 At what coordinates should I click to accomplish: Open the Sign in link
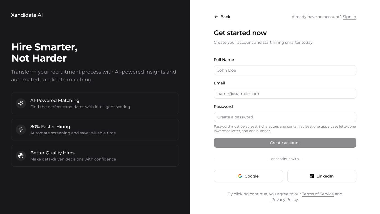349,17
